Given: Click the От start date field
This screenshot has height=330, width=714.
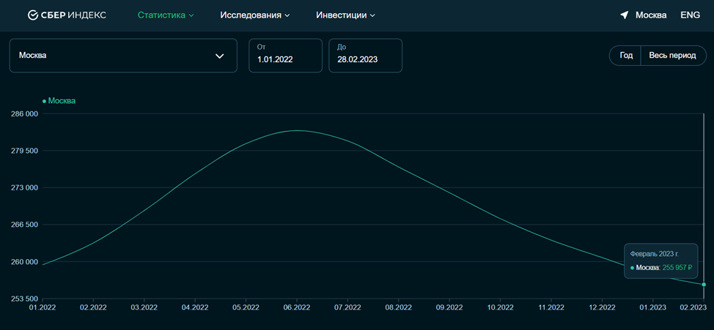Looking at the screenshot, I should [x=285, y=56].
